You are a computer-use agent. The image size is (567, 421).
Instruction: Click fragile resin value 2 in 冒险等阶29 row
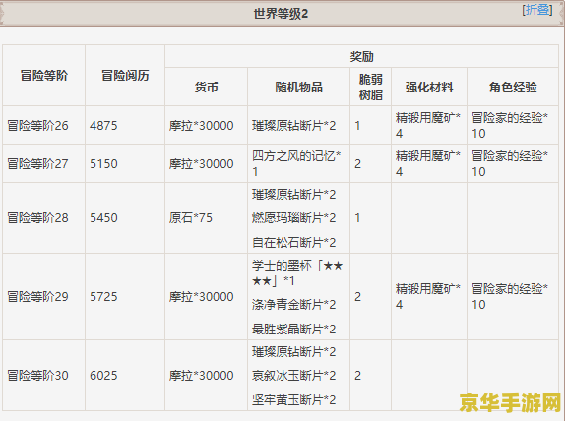(357, 297)
